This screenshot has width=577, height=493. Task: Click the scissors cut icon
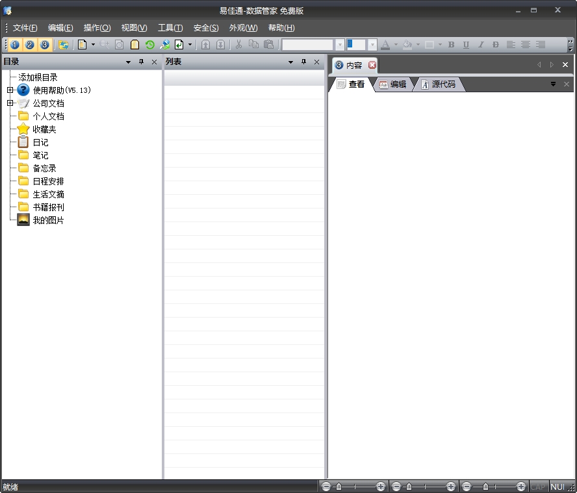pyautogui.click(x=239, y=45)
